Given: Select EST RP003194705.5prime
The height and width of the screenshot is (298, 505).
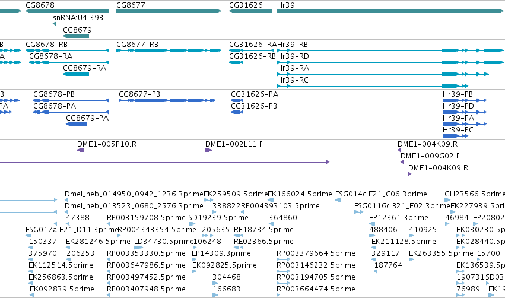Looking at the screenshot, I should click(316, 277).
